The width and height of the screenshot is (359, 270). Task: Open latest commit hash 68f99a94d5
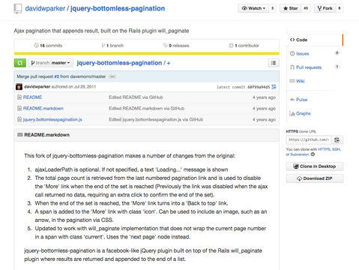click(x=259, y=87)
